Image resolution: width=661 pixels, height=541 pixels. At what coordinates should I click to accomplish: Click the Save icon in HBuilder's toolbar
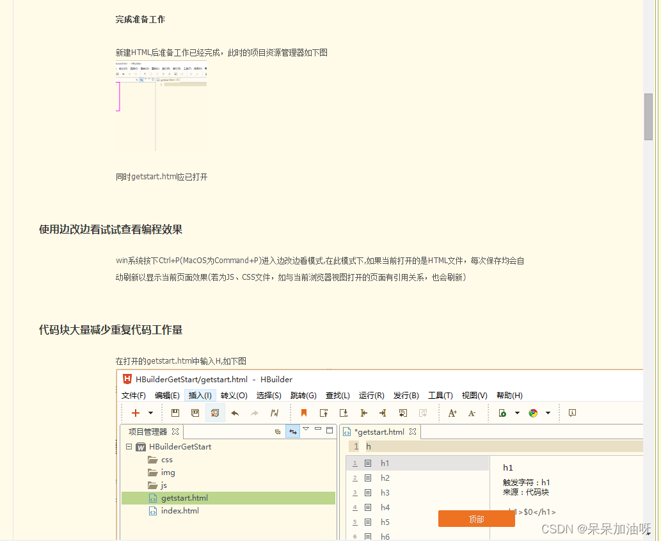point(175,413)
